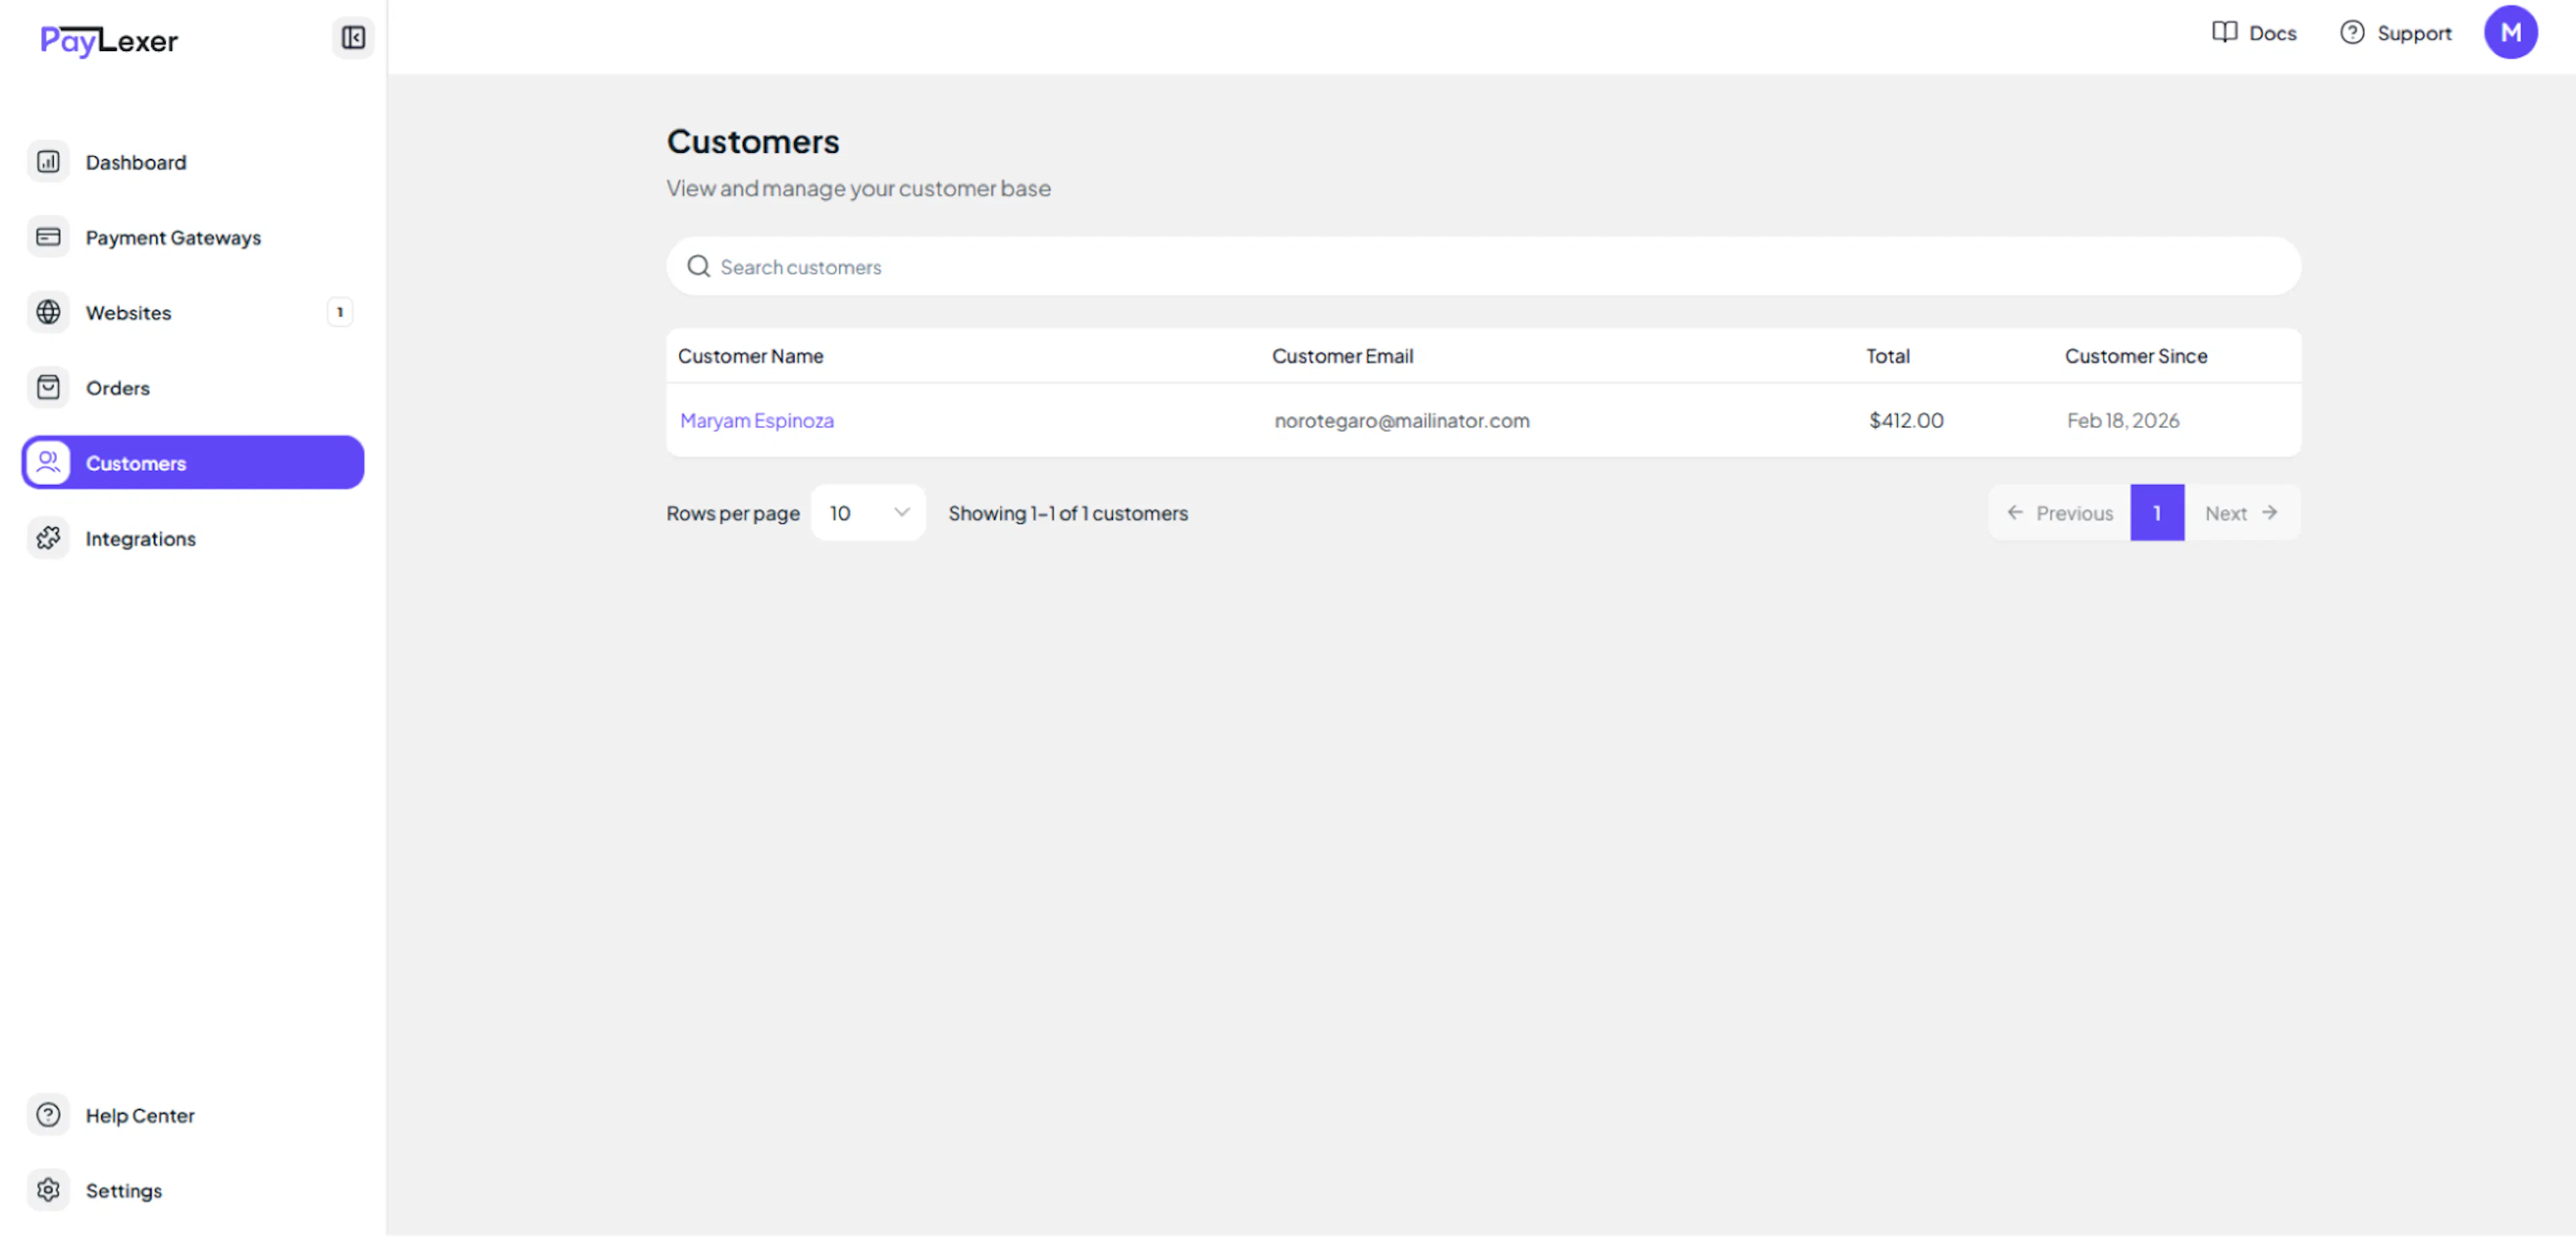This screenshot has width=2576, height=1237.
Task: Click the Orders bag icon
Action: [x=48, y=387]
